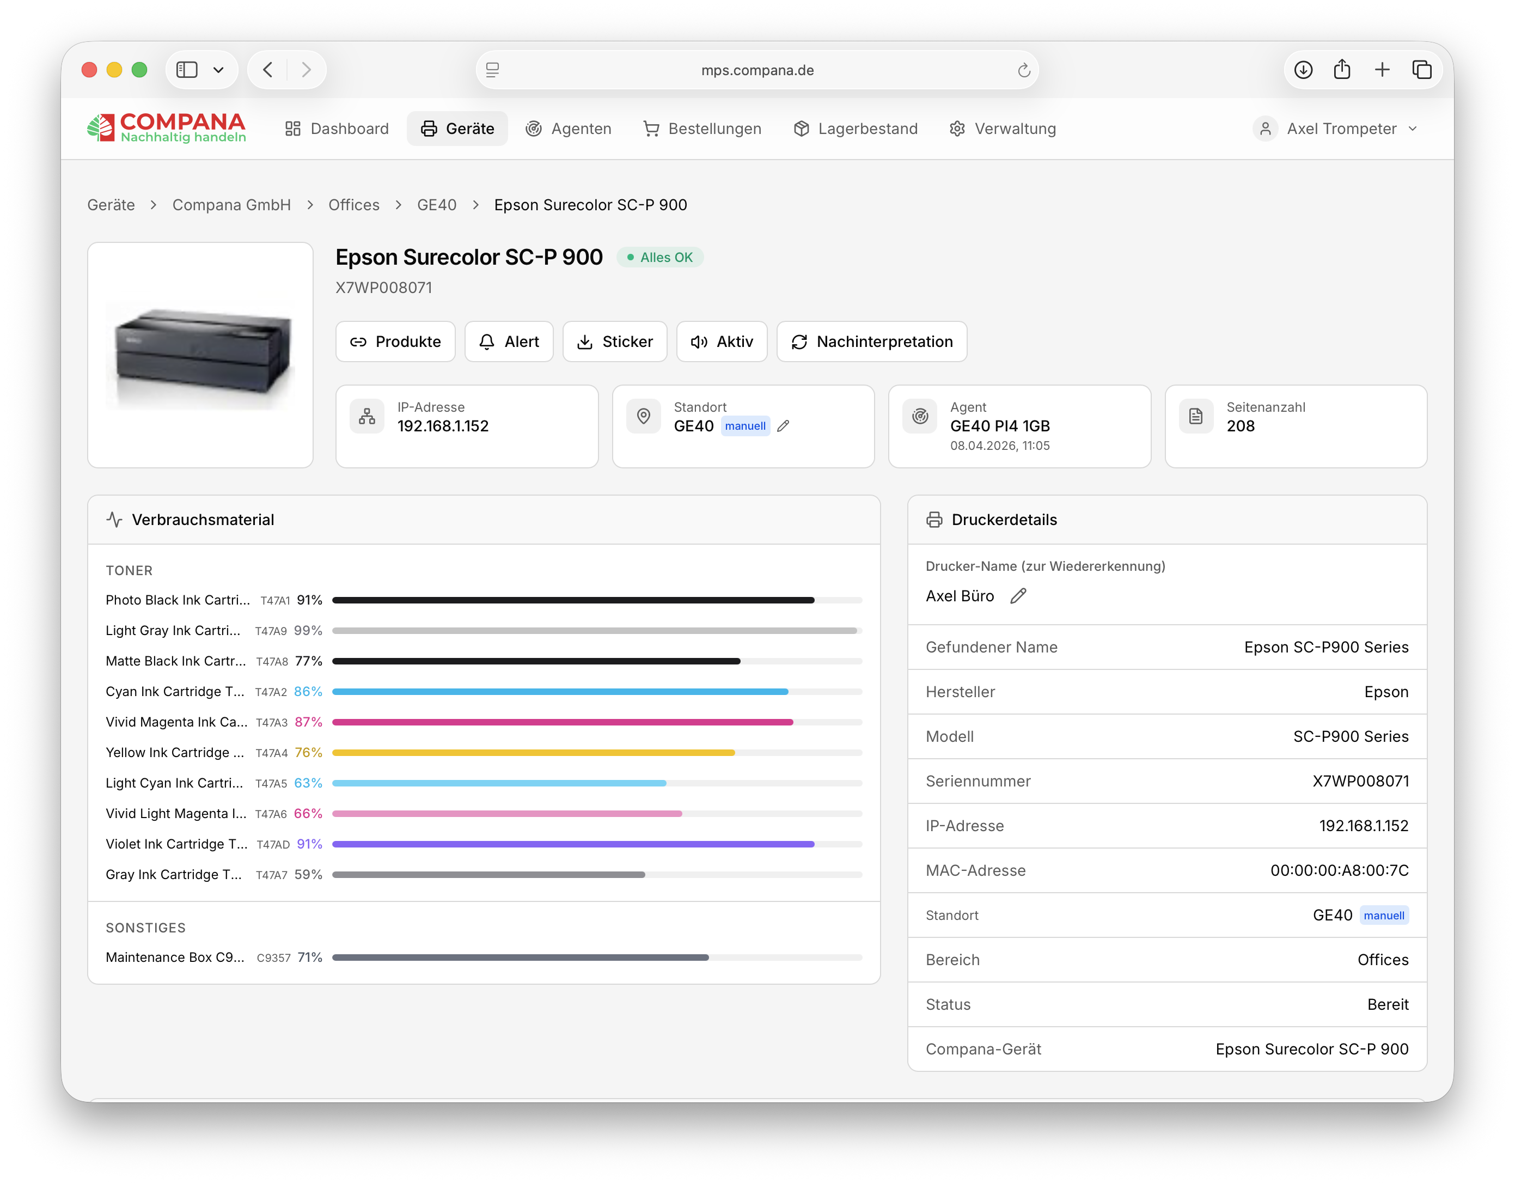The height and width of the screenshot is (1183, 1515).
Task: Click the Nachinterpretation button
Action: [872, 342]
